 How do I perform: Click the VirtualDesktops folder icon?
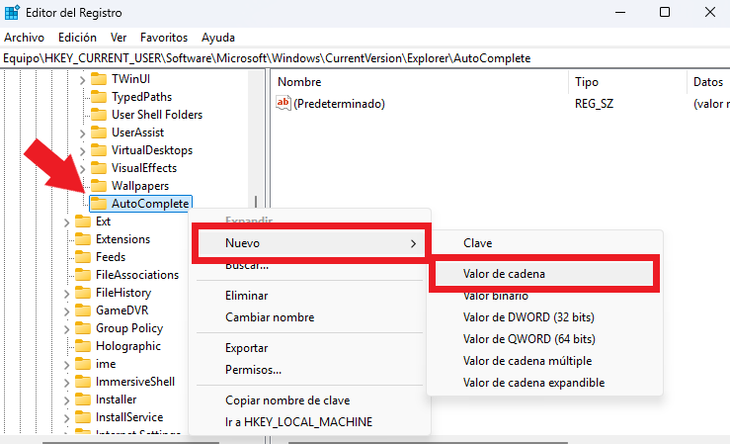[98, 150]
